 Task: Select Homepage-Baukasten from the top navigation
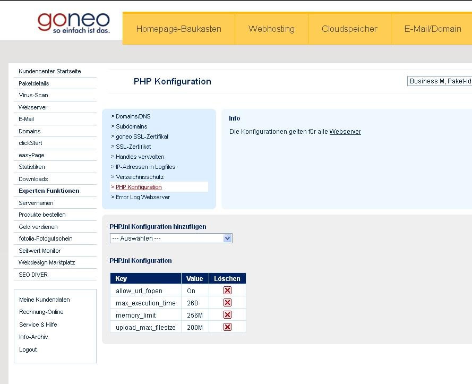coord(178,29)
